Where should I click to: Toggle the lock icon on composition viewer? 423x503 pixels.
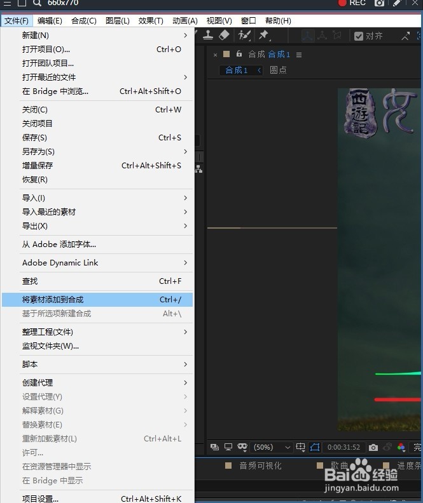click(239, 54)
